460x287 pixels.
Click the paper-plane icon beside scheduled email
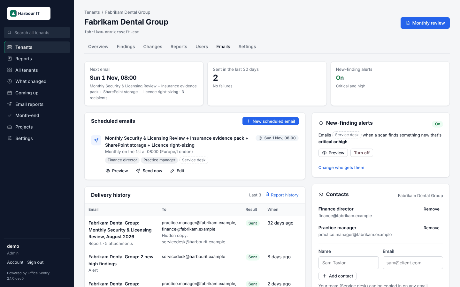point(96,140)
